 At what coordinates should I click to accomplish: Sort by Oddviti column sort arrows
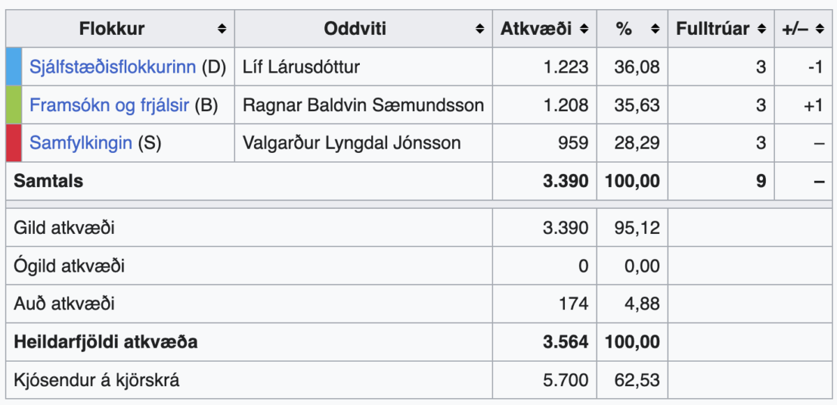pos(480,29)
